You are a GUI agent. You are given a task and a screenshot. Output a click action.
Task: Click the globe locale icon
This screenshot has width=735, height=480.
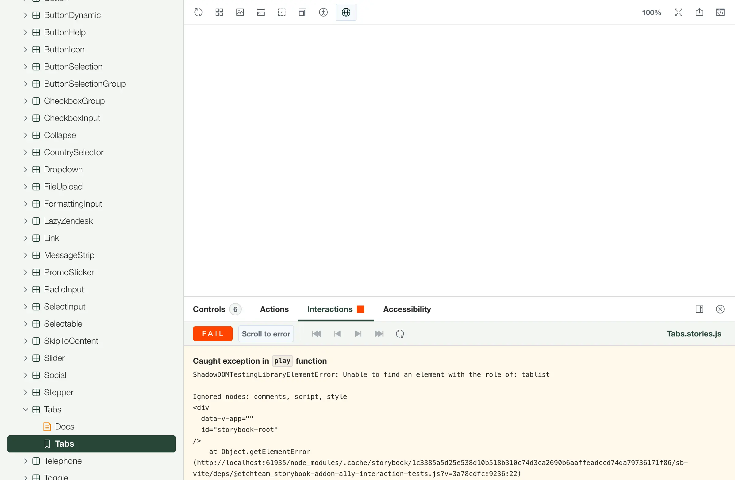tap(346, 12)
